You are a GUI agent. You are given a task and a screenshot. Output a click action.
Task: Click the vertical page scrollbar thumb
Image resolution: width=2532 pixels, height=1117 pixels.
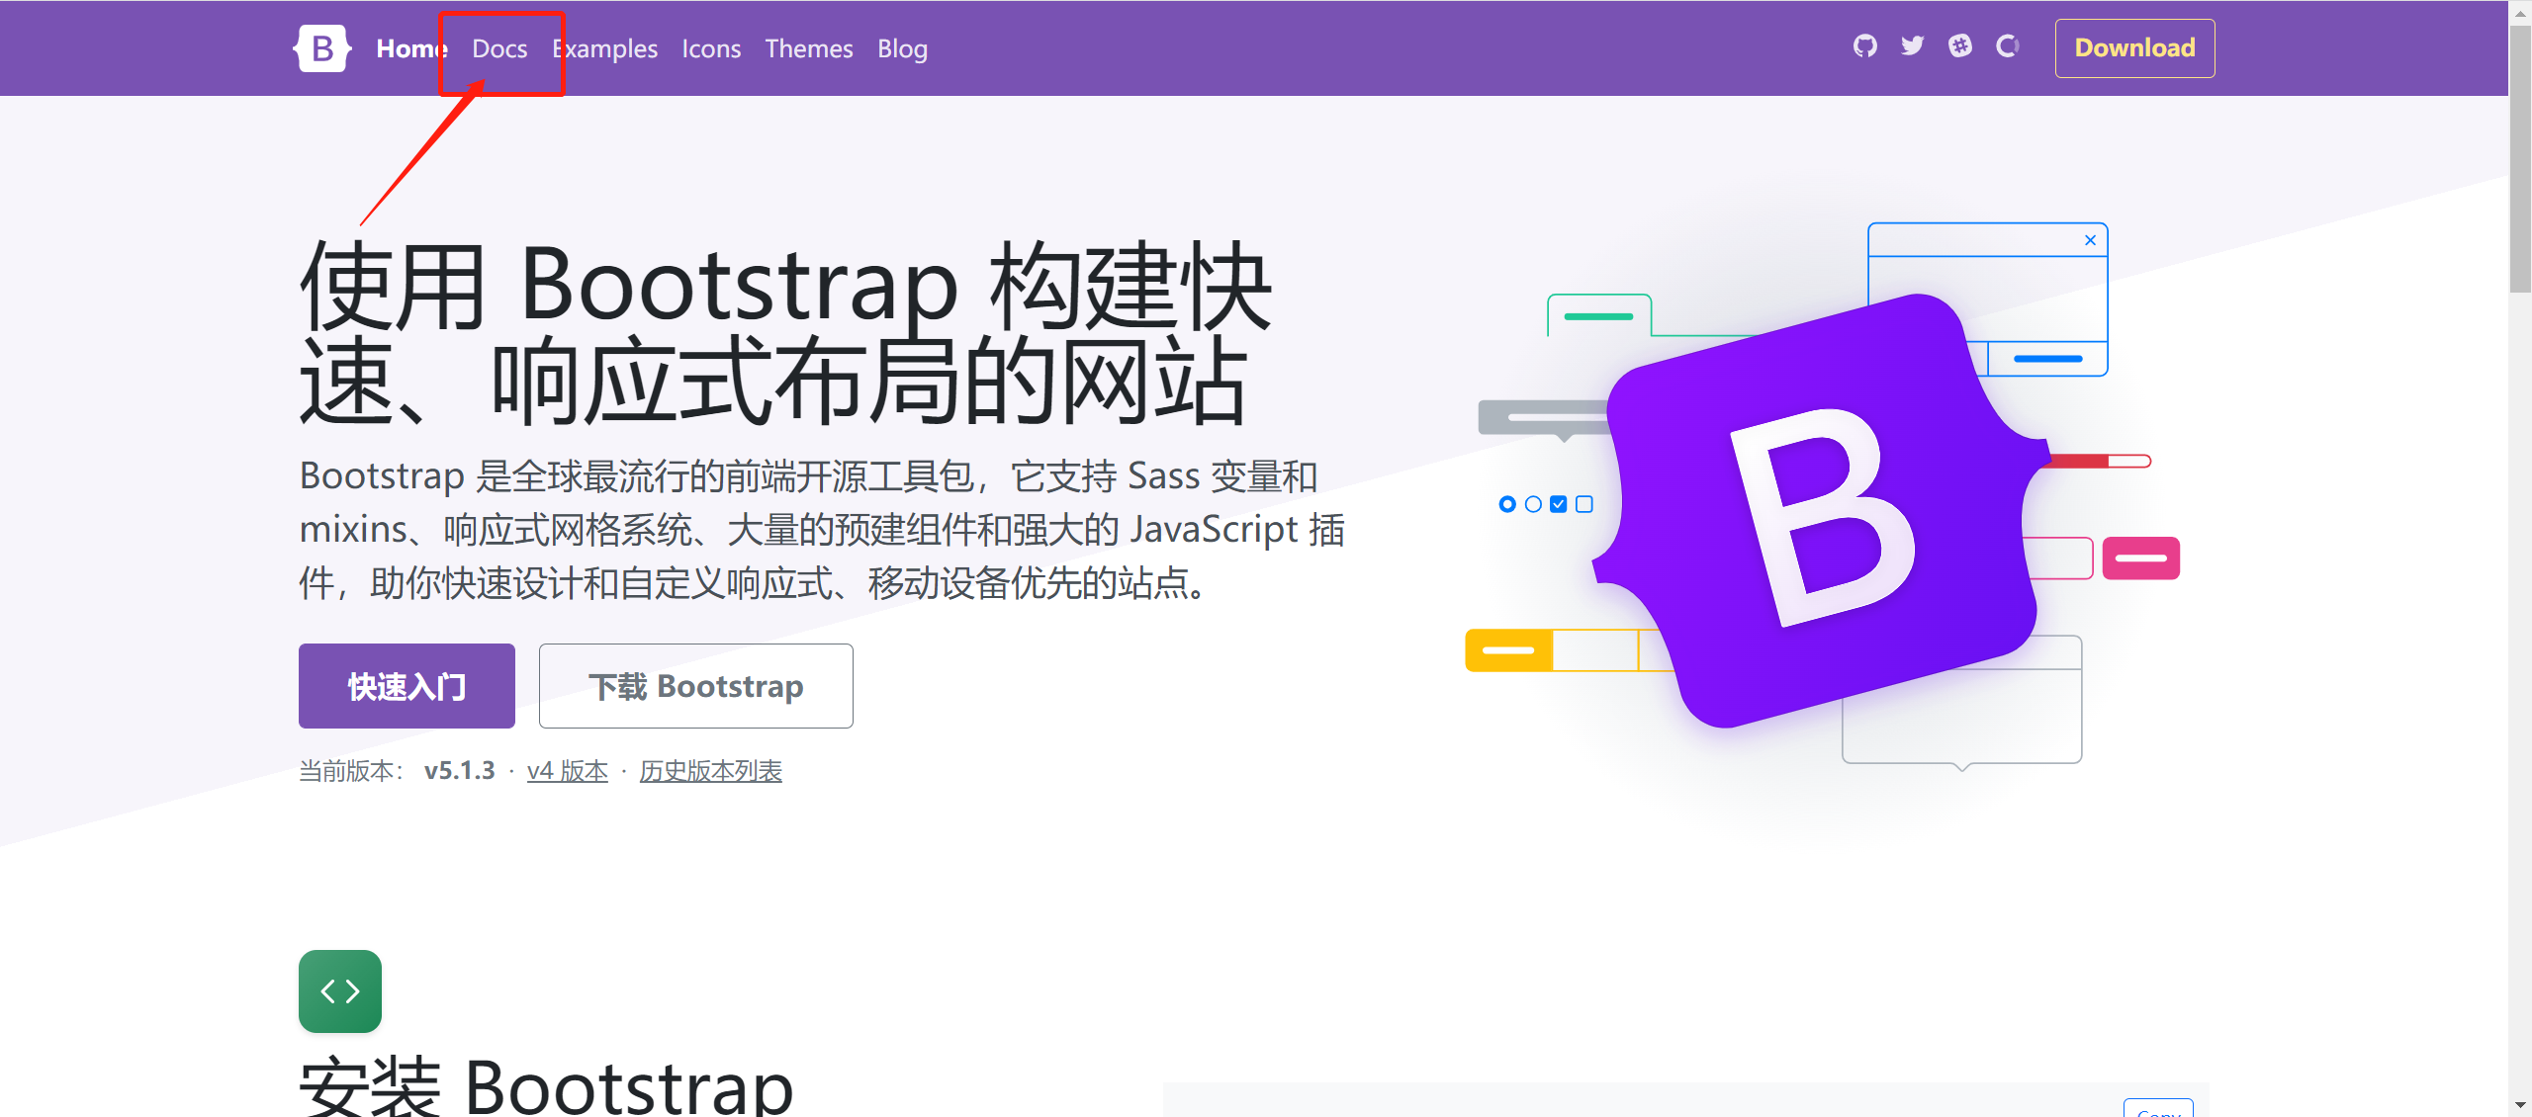tap(2519, 158)
